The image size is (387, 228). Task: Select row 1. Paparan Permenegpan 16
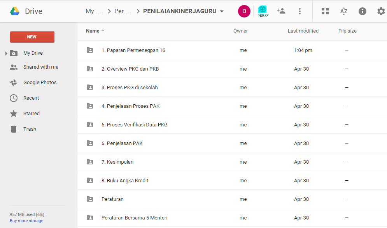click(x=232, y=50)
